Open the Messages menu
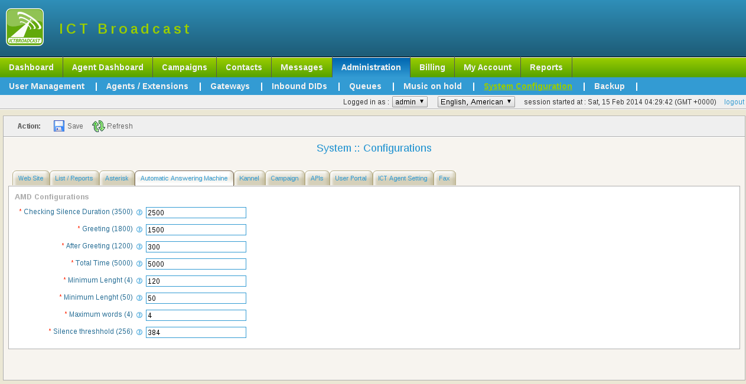 (302, 67)
